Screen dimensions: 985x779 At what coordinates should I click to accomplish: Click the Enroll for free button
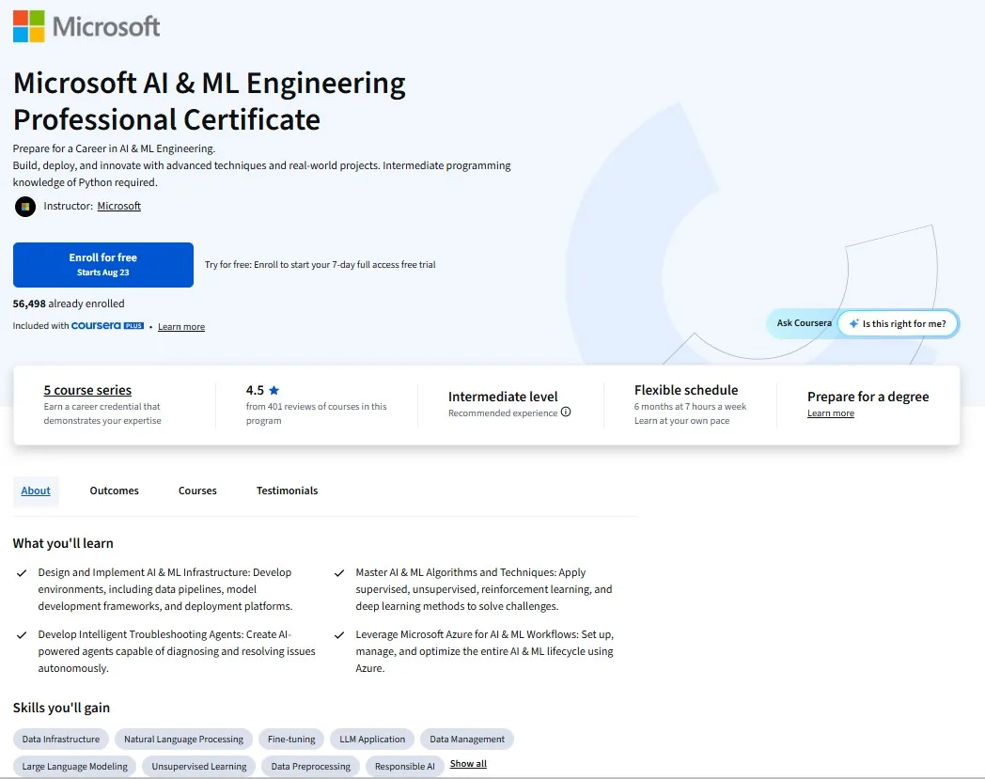103,265
